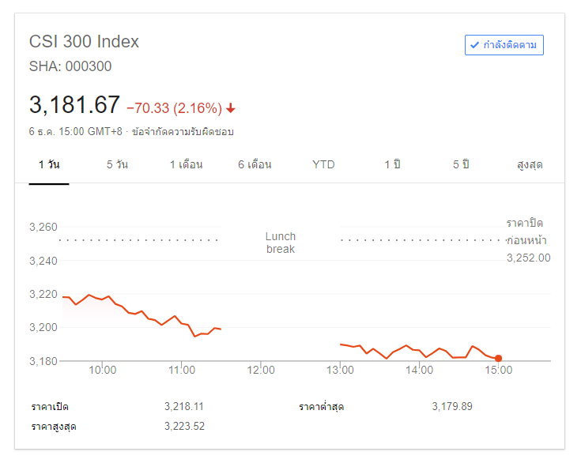Screen dimensions: 581x463
Task: Click the previous close value 3,252.00
Action: (529, 258)
